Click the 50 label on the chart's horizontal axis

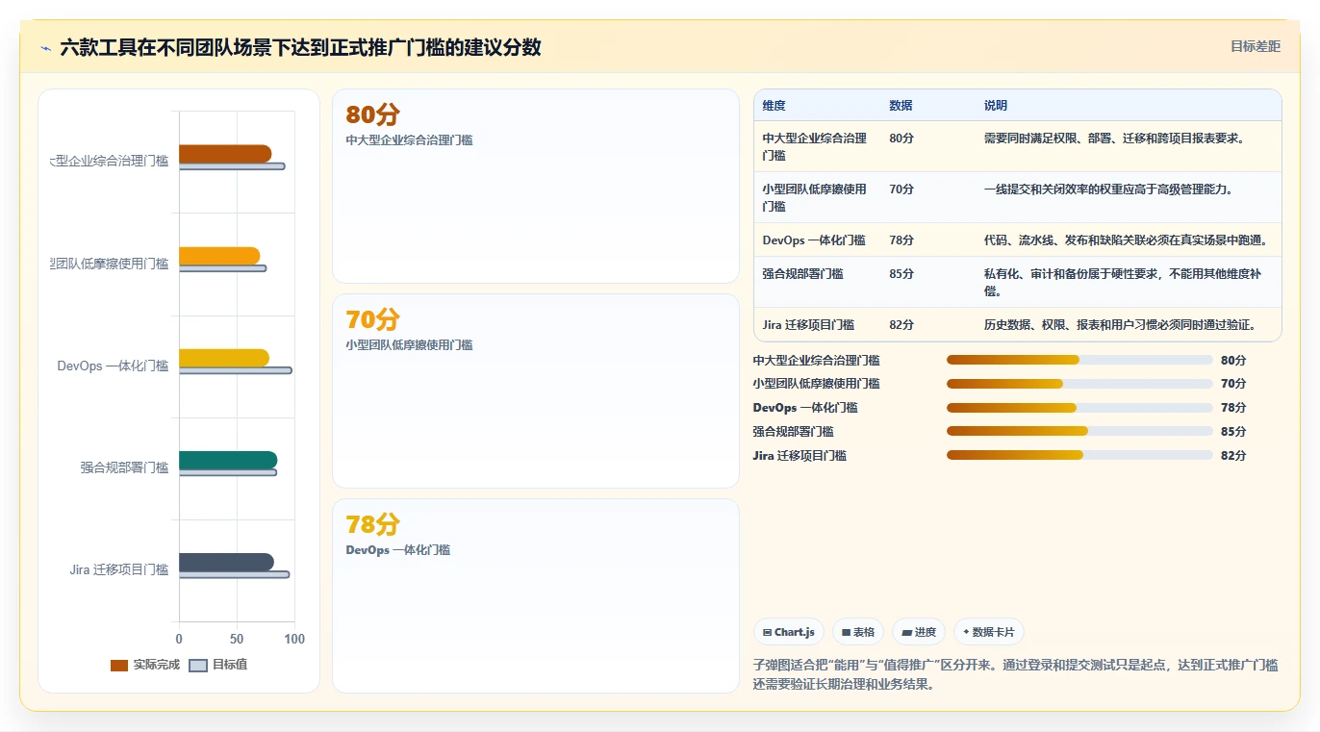coord(237,639)
